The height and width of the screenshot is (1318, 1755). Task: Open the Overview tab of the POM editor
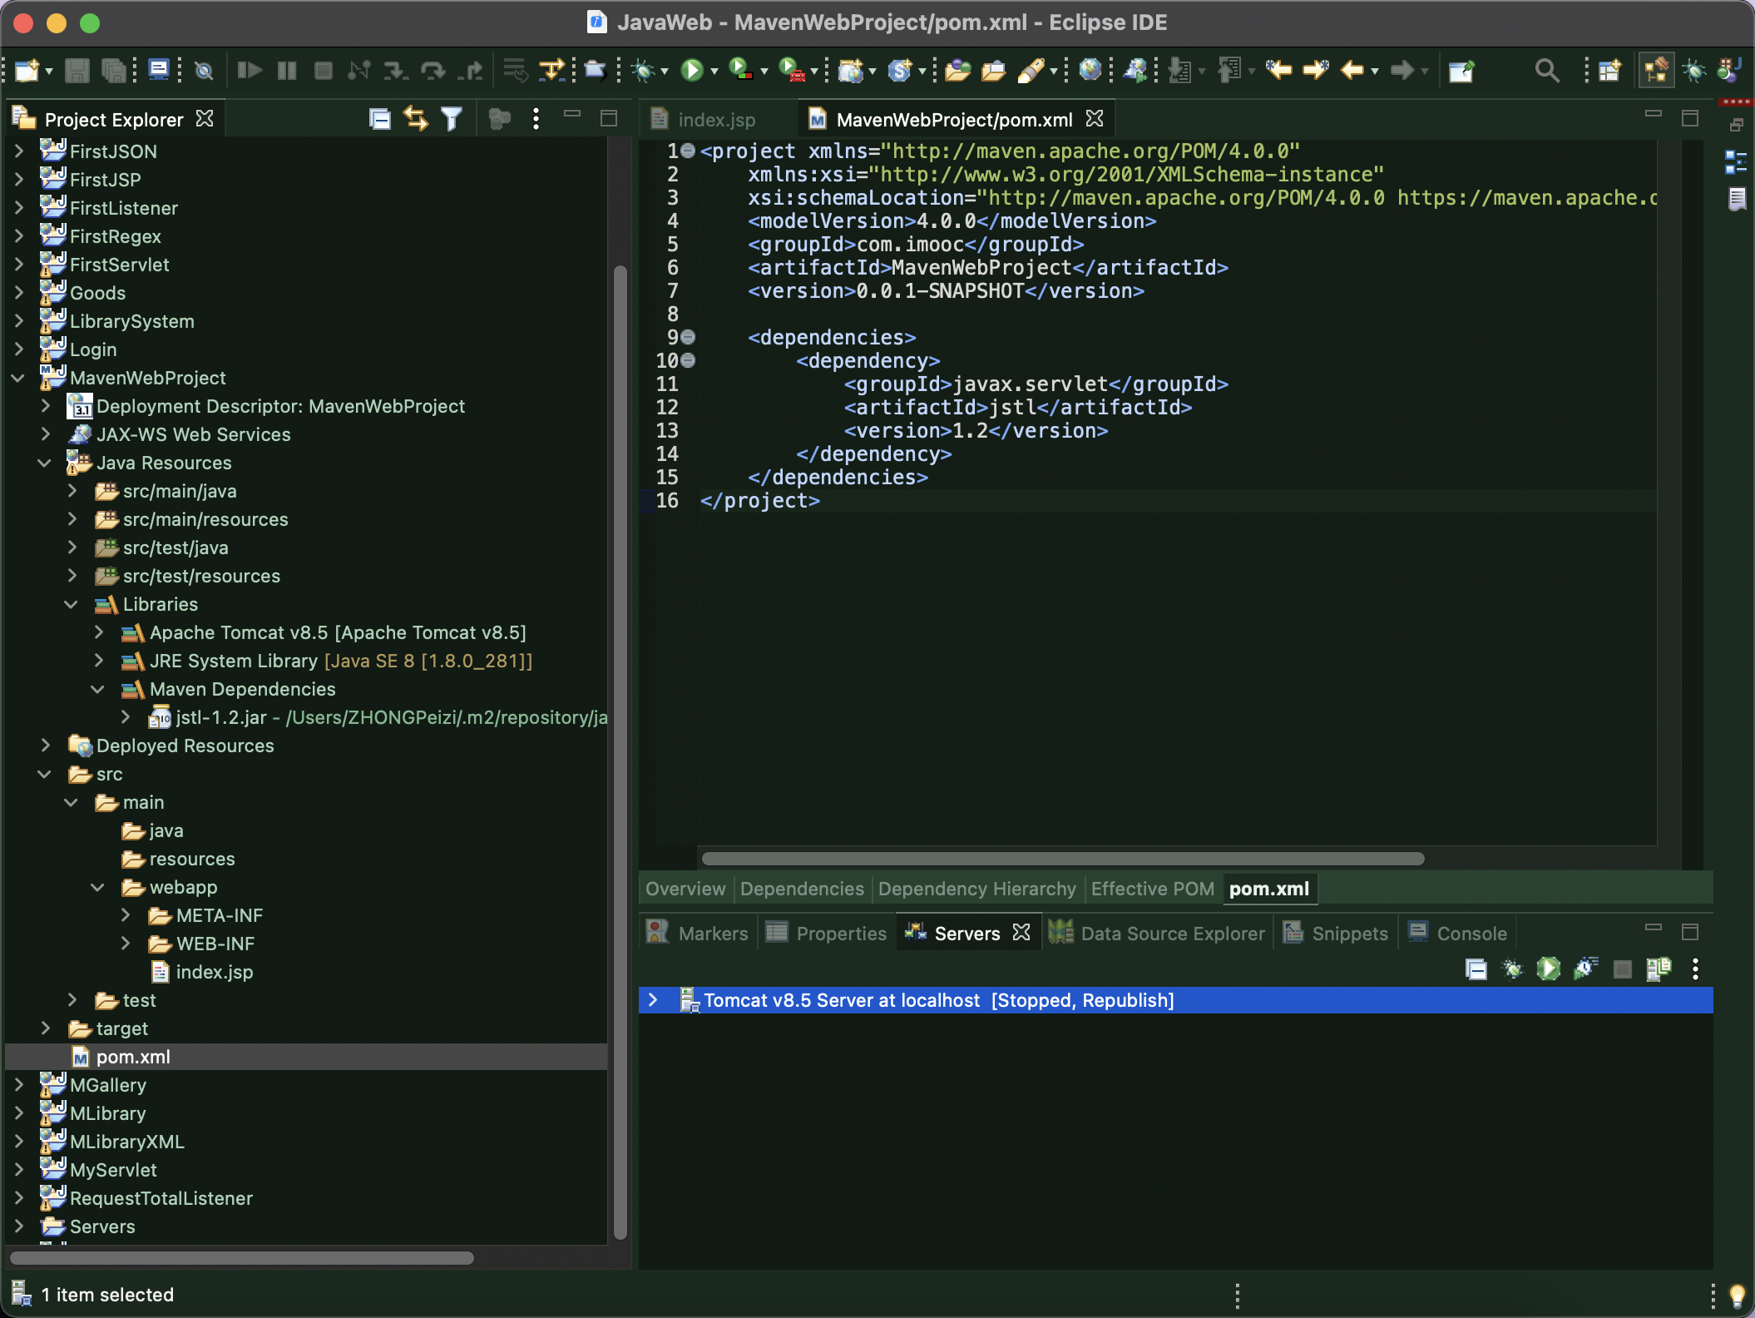point(685,889)
